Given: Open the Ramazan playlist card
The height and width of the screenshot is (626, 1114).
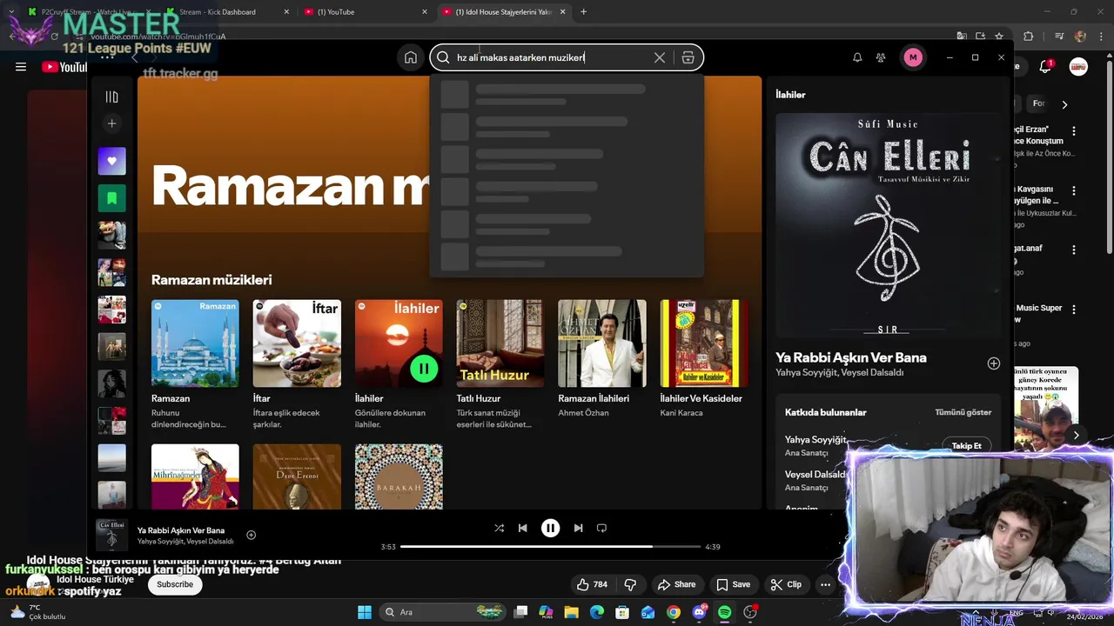Looking at the screenshot, I should (x=195, y=365).
